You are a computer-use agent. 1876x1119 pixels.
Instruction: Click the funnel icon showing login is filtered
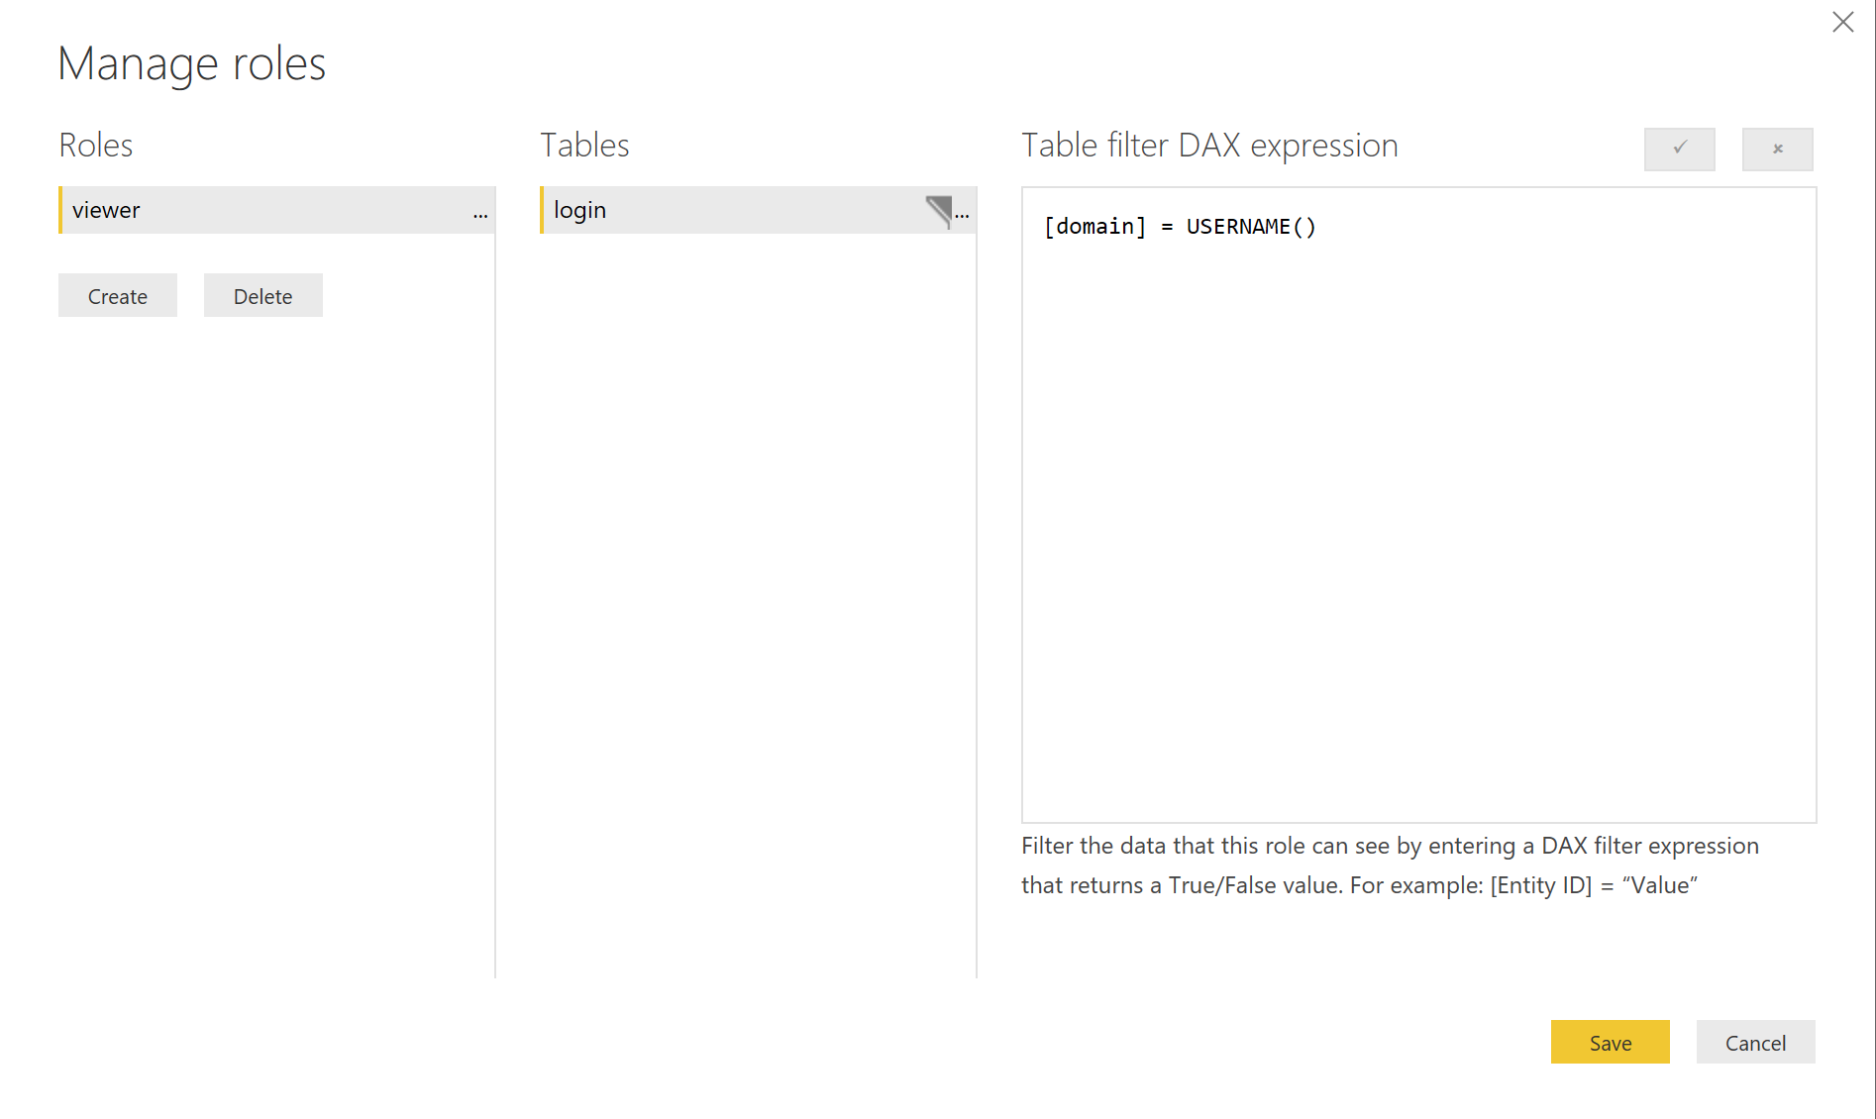(x=939, y=210)
